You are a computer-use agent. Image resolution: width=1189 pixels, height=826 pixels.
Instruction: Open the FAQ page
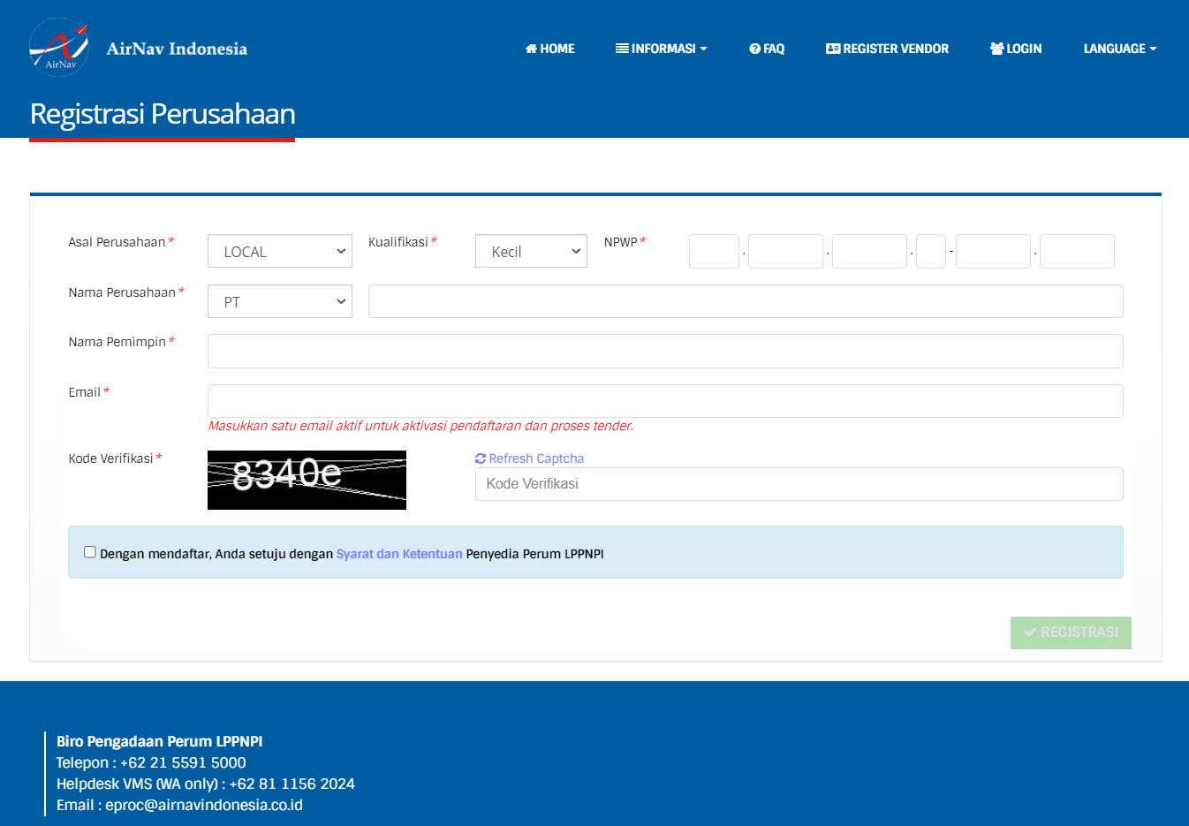coord(767,49)
